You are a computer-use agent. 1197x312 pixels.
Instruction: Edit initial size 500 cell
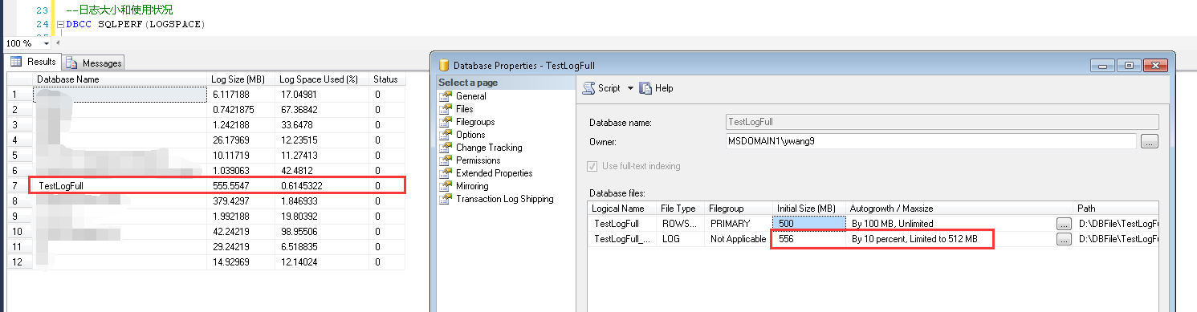tap(809, 223)
